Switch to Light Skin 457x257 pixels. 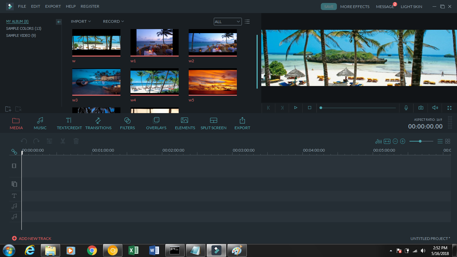point(412,6)
